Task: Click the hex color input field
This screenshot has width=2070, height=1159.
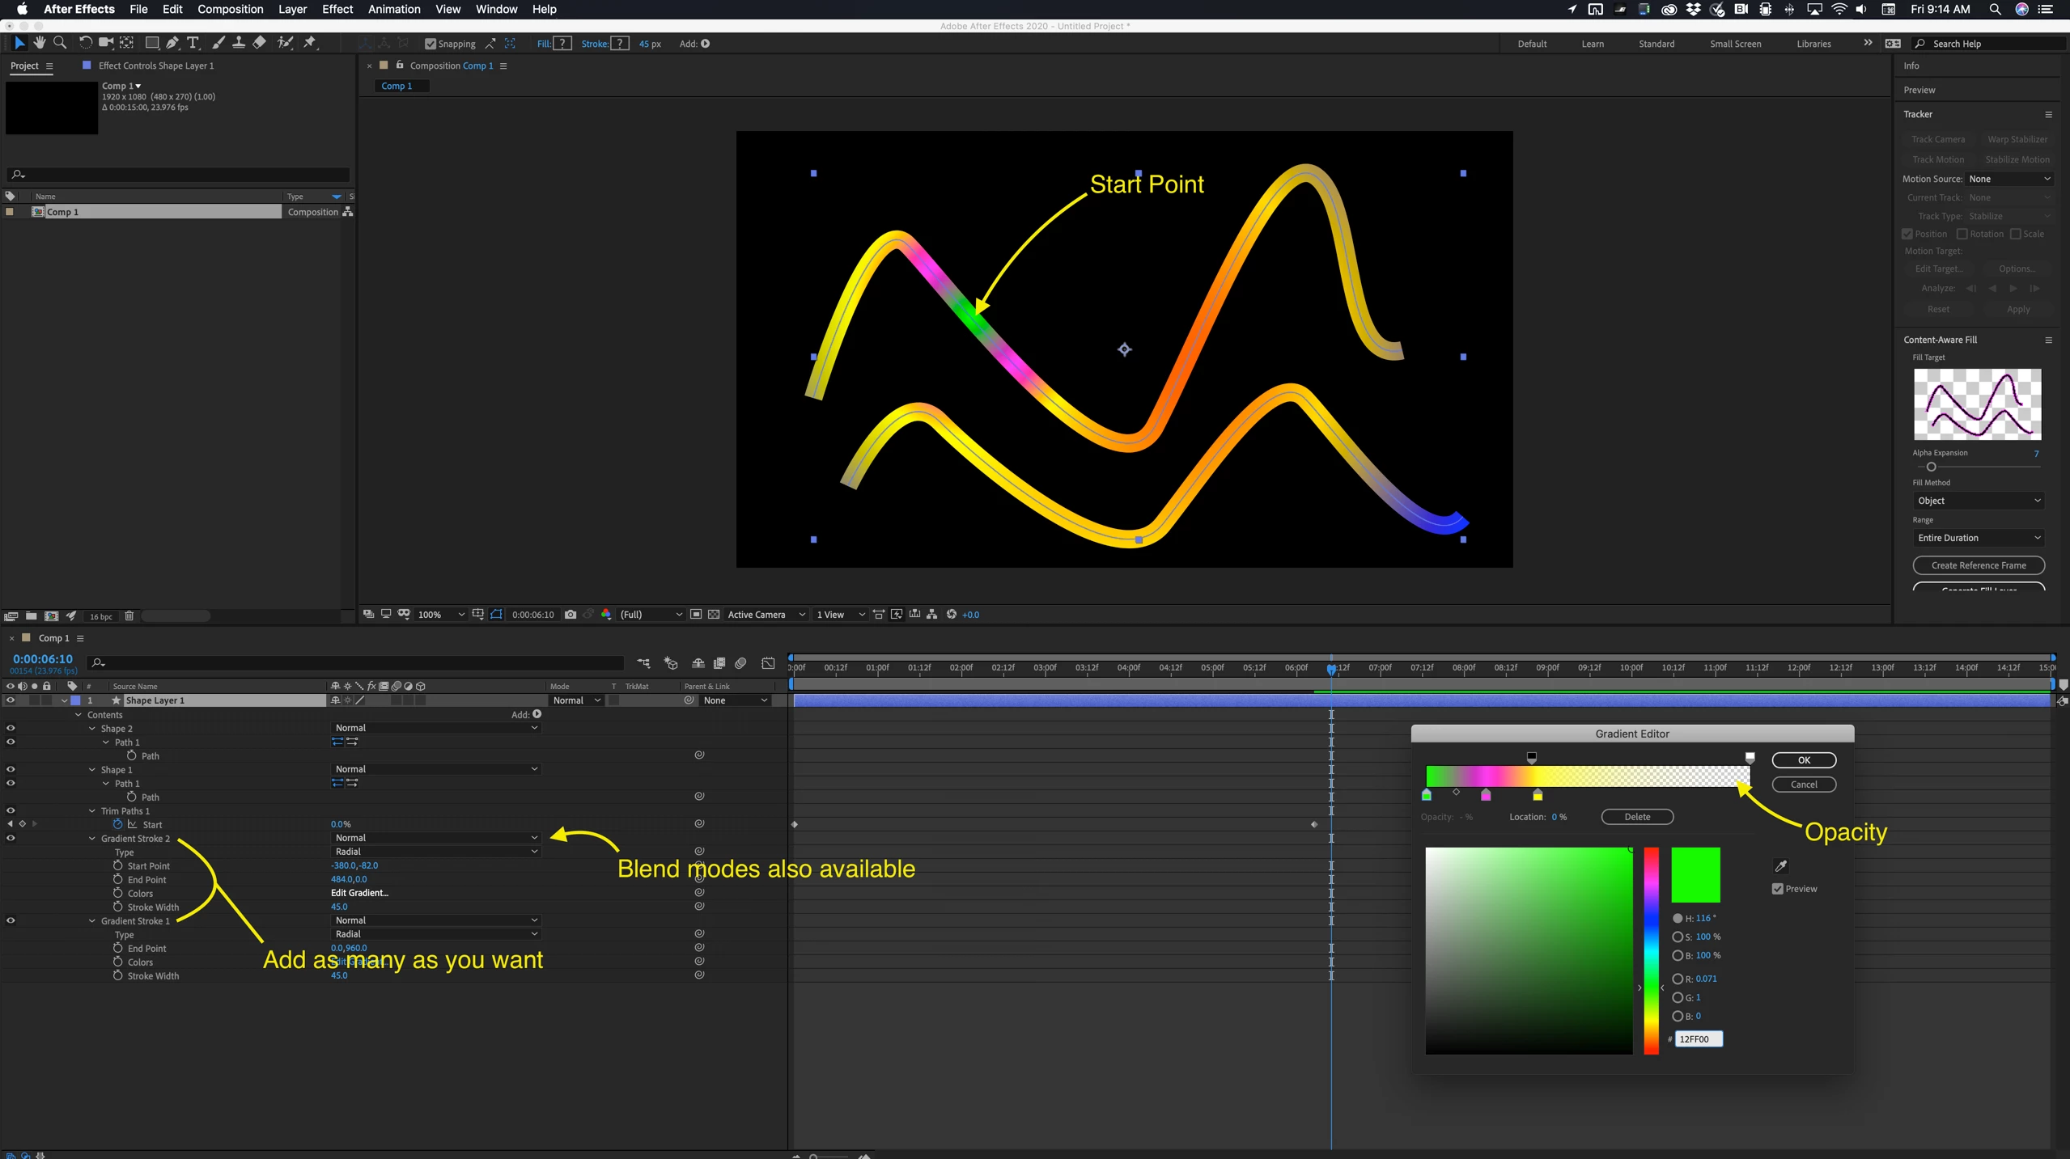Action: click(x=1698, y=1039)
